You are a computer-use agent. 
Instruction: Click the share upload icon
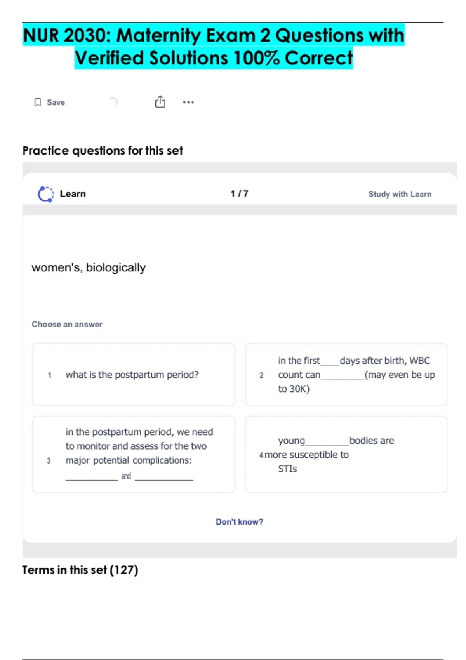(160, 102)
